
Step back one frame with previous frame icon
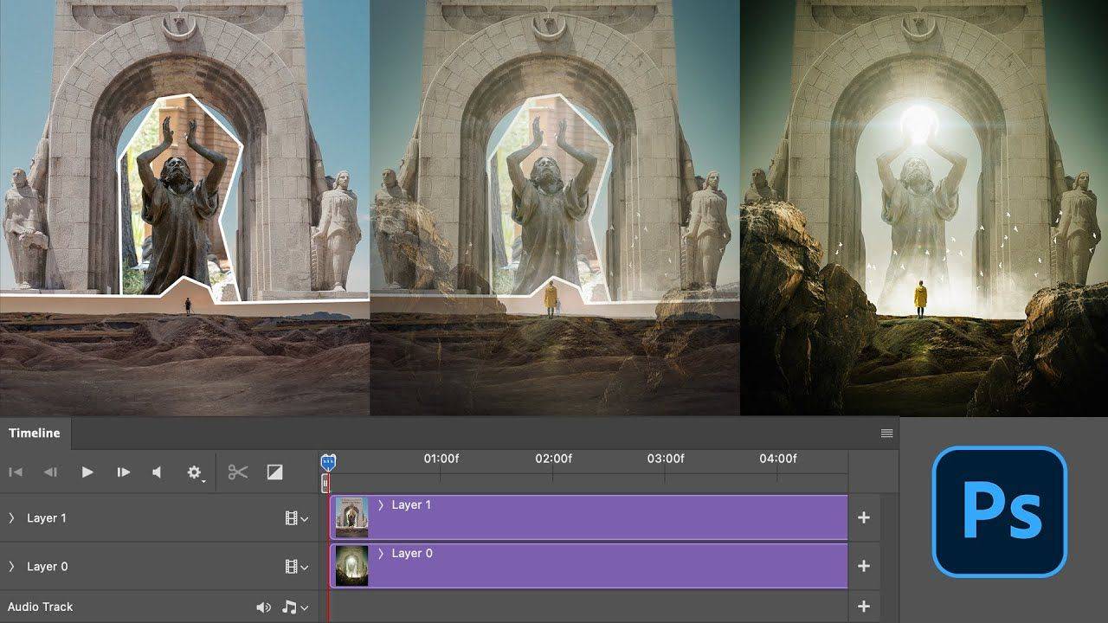50,472
